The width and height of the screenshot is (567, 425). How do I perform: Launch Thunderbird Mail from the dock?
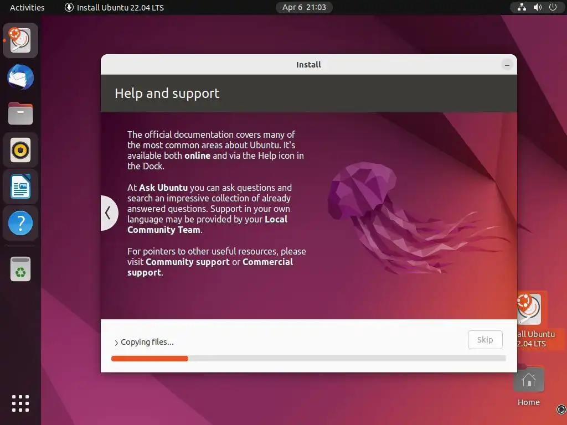point(20,77)
